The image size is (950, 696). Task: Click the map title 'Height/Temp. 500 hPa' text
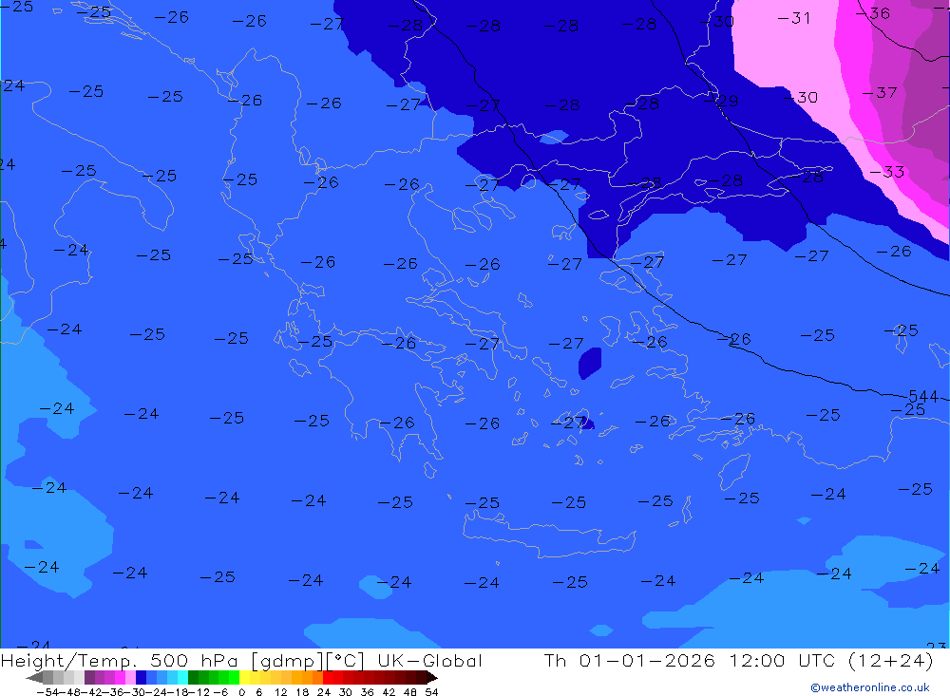coord(120,661)
